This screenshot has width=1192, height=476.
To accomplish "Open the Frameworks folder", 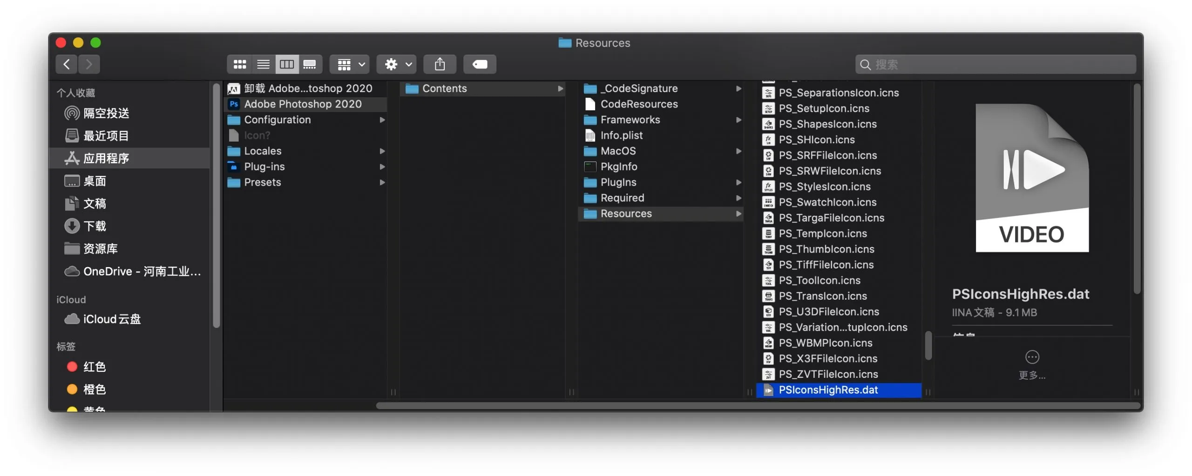I will [x=661, y=120].
